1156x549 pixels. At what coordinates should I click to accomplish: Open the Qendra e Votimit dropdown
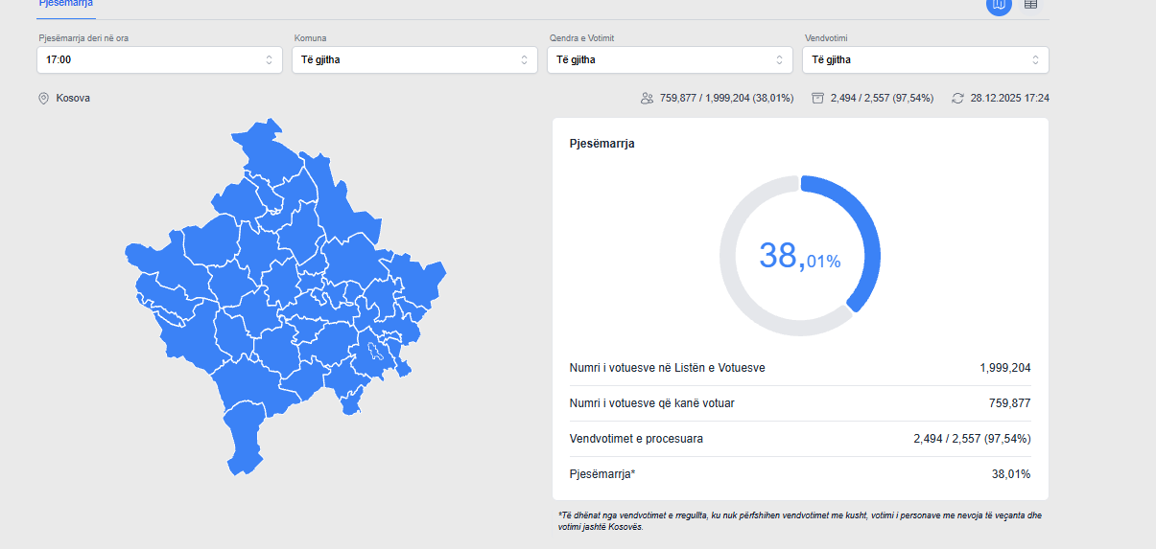point(670,59)
